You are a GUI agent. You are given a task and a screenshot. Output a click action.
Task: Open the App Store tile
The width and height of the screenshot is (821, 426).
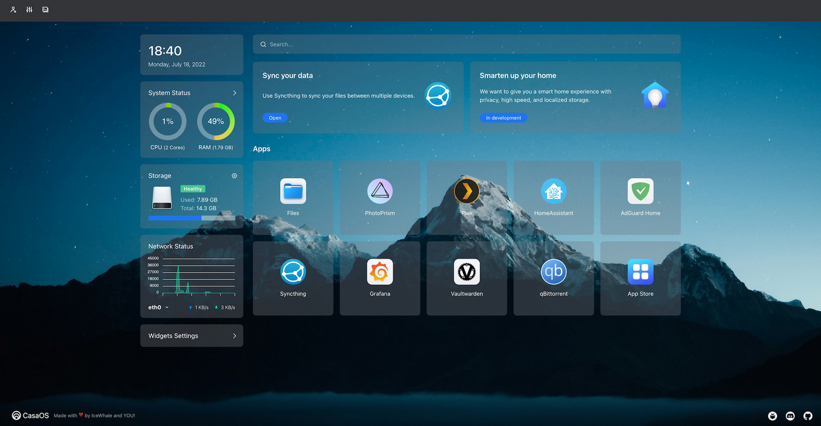coord(640,272)
